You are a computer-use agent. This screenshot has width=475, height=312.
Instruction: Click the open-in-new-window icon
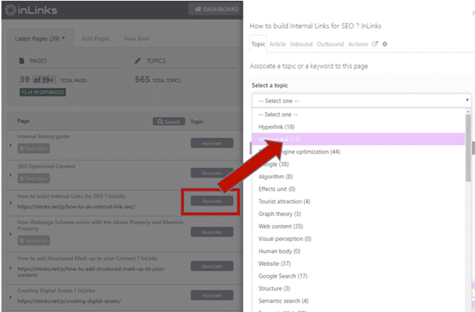click(375, 44)
